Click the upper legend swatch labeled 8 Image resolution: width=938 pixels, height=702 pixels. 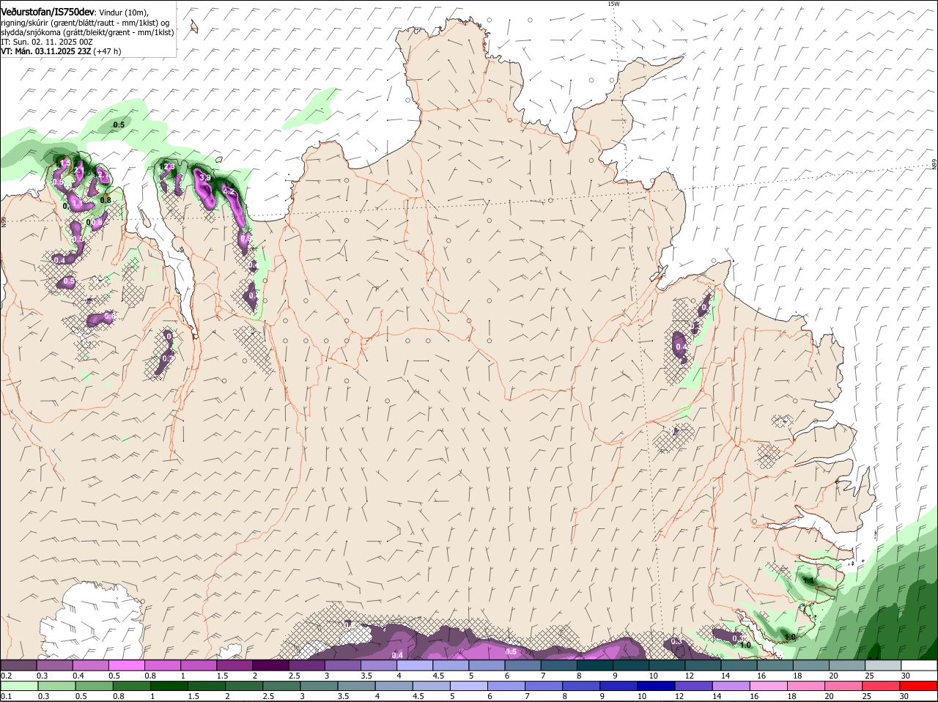click(x=595, y=665)
